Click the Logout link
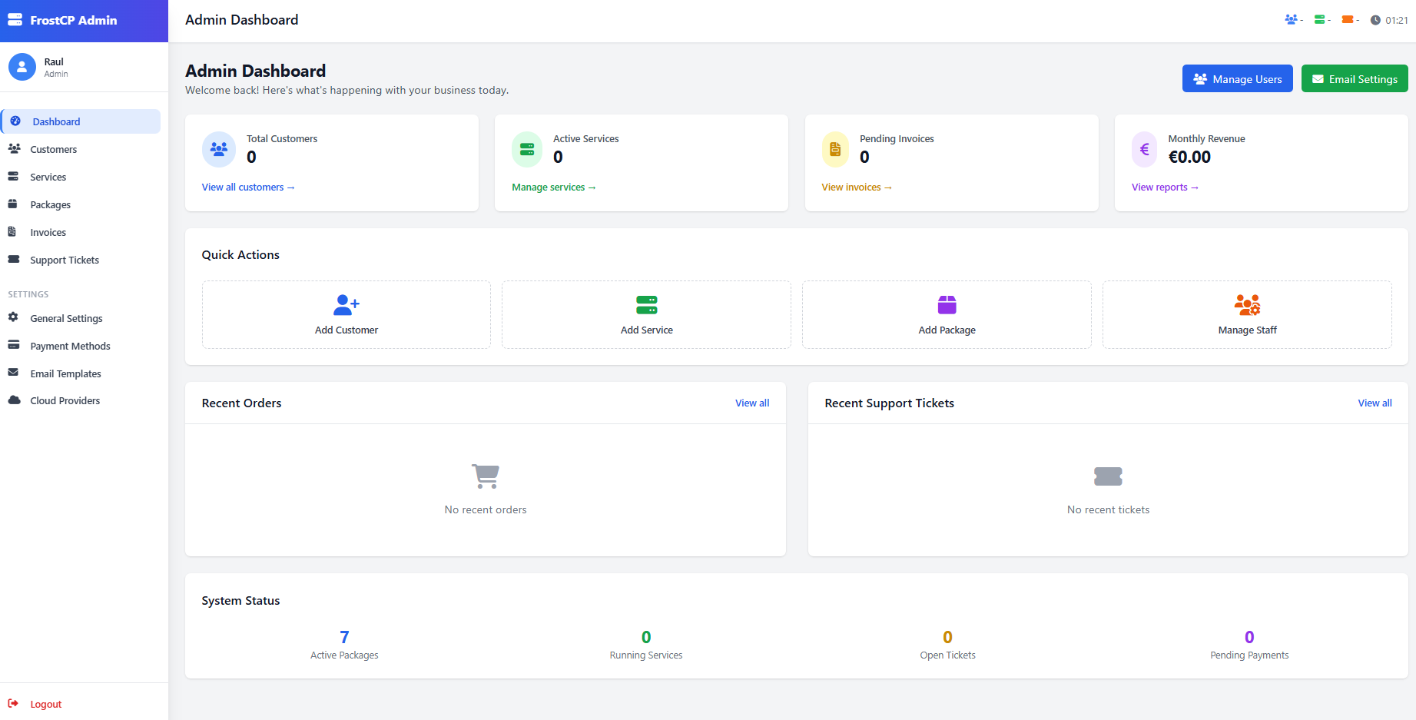Image resolution: width=1416 pixels, height=720 pixels. [46, 704]
